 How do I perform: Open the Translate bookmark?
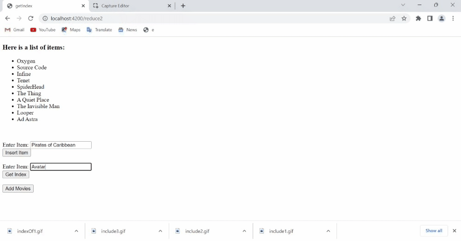[x=99, y=30]
